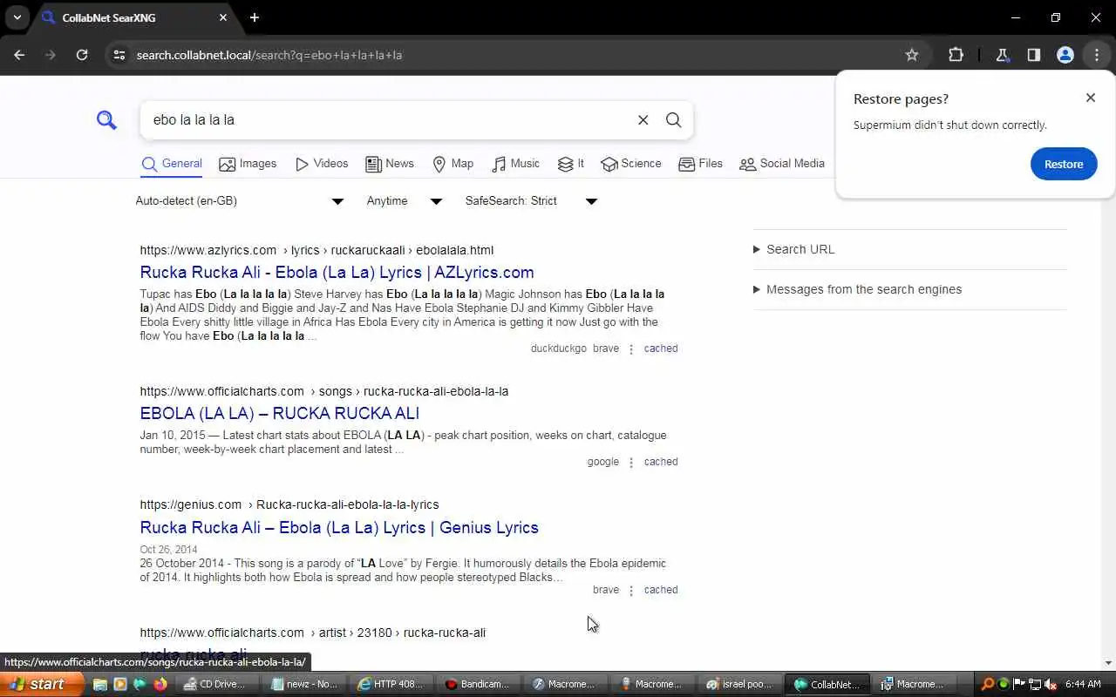This screenshot has width=1116, height=697.
Task: Open the tab search chevron at top-left
Action: click(x=17, y=17)
